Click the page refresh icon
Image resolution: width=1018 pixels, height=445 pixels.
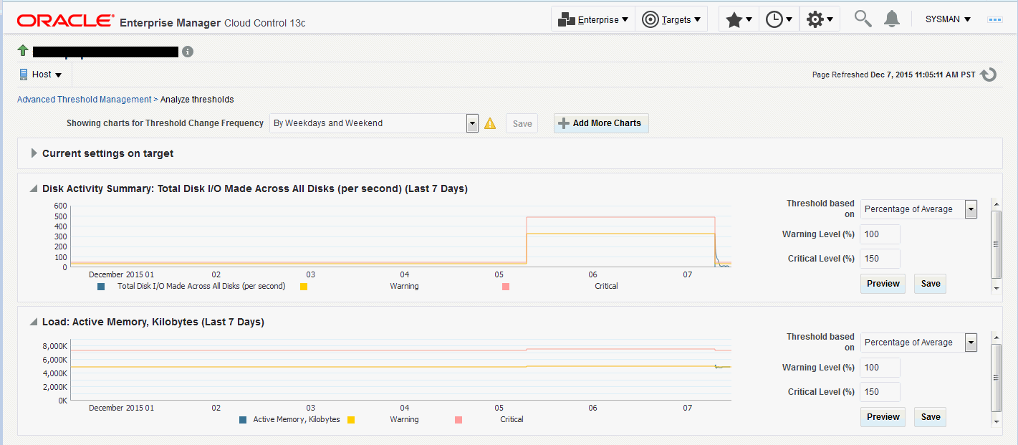(989, 75)
